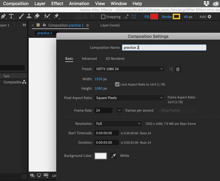The width and height of the screenshot is (220, 181).
Task: Click the practice 1 breadcrumb in viewer
Action: 44,33
